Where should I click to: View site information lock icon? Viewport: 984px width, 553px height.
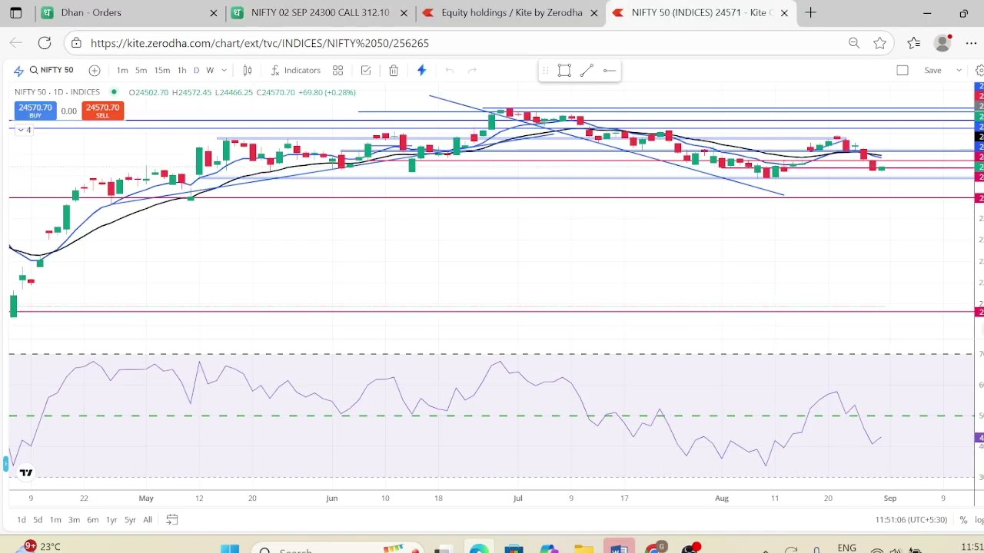click(x=76, y=43)
